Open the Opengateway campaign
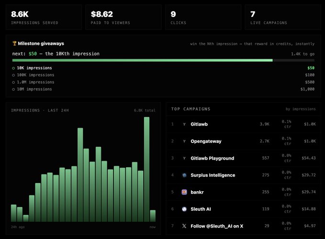This screenshot has height=239, width=325. pyautogui.click(x=244, y=141)
